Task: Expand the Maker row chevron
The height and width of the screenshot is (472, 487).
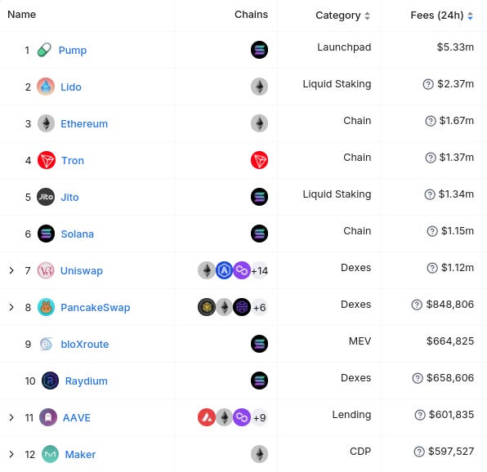Action: pyautogui.click(x=11, y=454)
